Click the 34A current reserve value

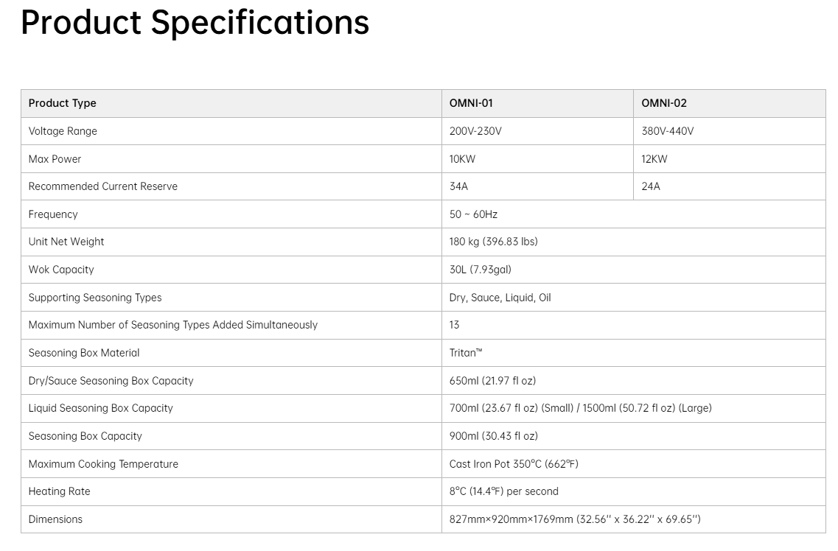coord(458,186)
